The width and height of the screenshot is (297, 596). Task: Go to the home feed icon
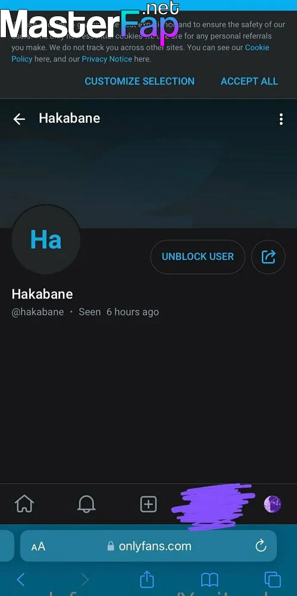click(x=24, y=504)
